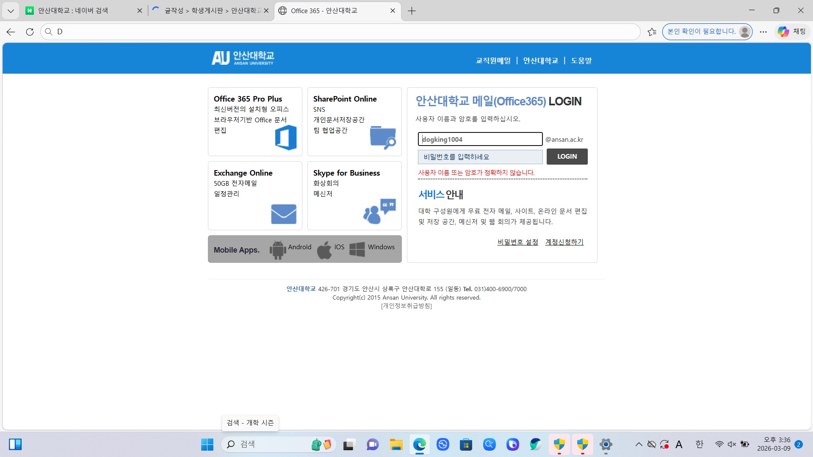Open the vertical tabs chevron menu
813x457 pixels.
coord(11,11)
